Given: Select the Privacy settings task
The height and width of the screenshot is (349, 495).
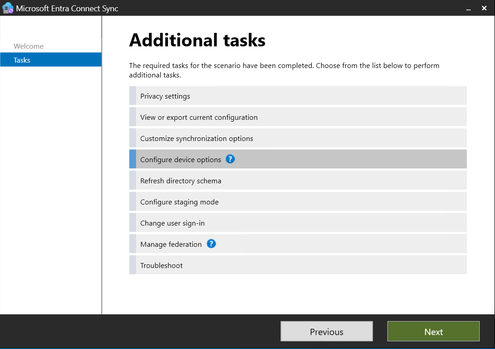Looking at the screenshot, I should click(x=297, y=95).
